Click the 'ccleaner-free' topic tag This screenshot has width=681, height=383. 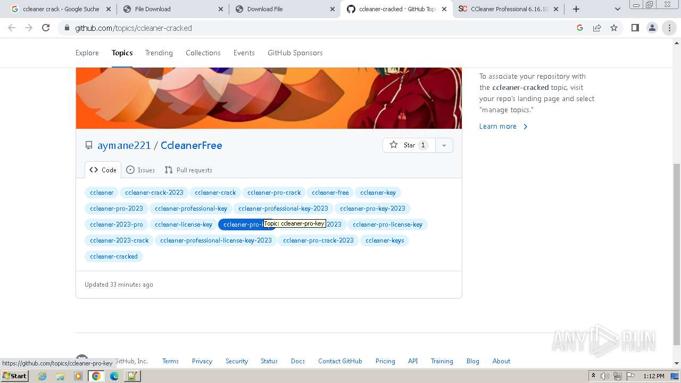[330, 193]
